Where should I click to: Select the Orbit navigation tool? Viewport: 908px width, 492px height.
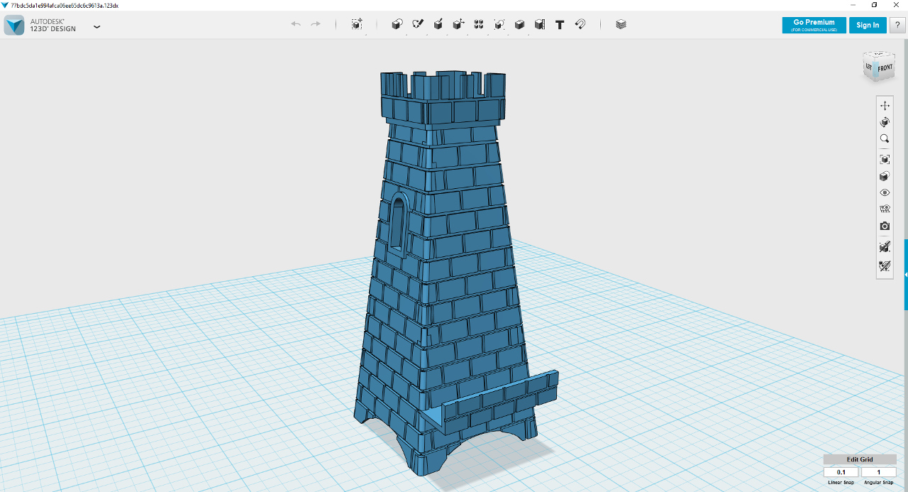tap(885, 122)
